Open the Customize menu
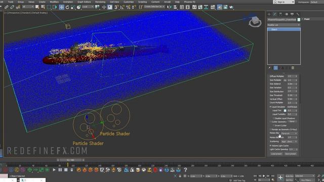 click(129, 2)
